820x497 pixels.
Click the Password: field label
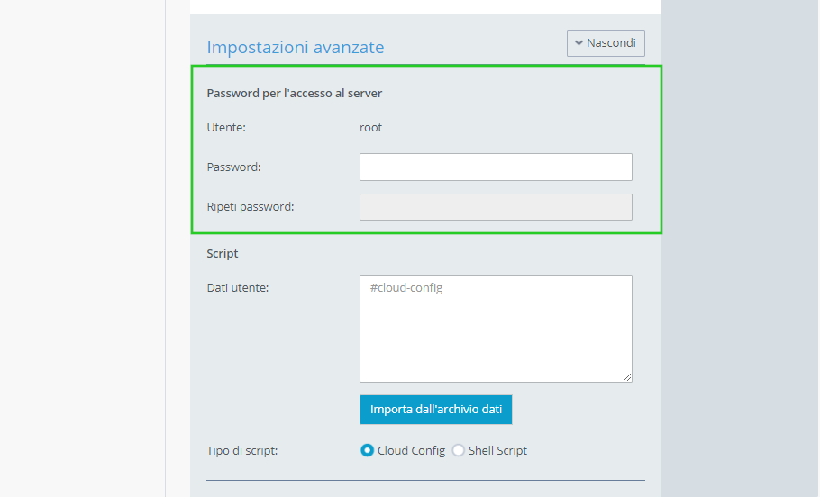pos(233,167)
